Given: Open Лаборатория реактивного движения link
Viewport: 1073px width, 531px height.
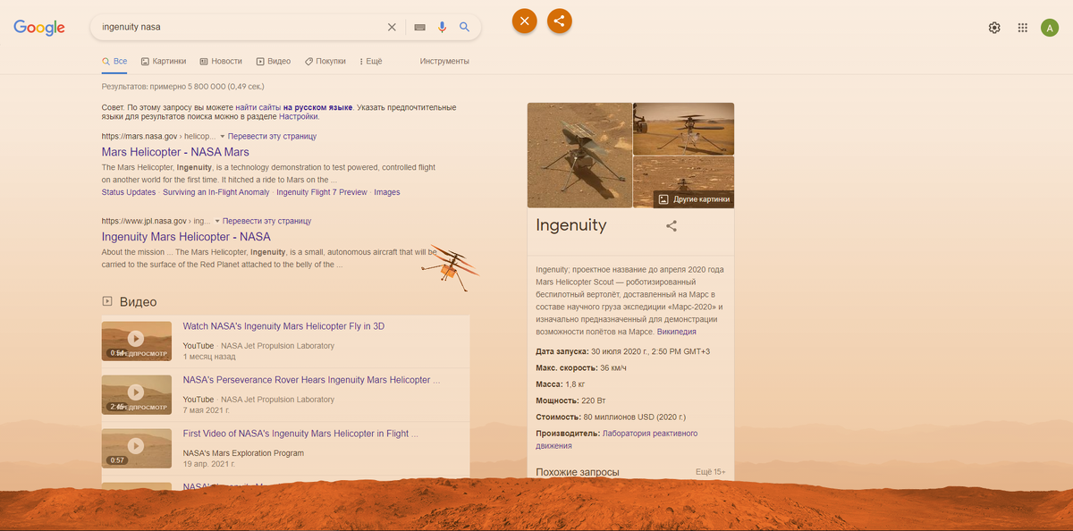Looking at the screenshot, I should tap(617, 439).
